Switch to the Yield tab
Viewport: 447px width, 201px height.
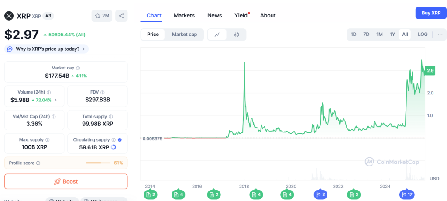tap(241, 15)
